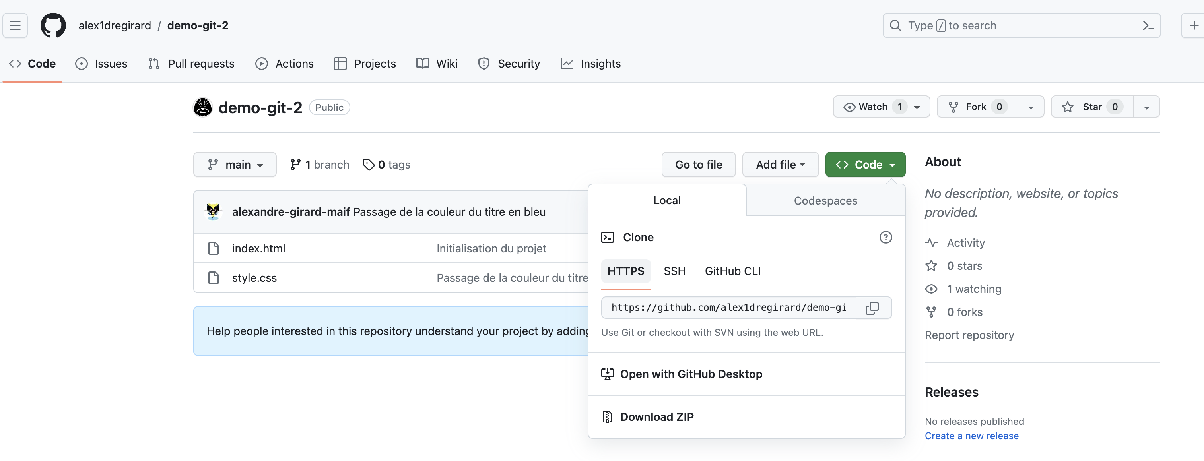The width and height of the screenshot is (1204, 461).
Task: Open the command palette icon in search bar
Action: click(x=1148, y=26)
